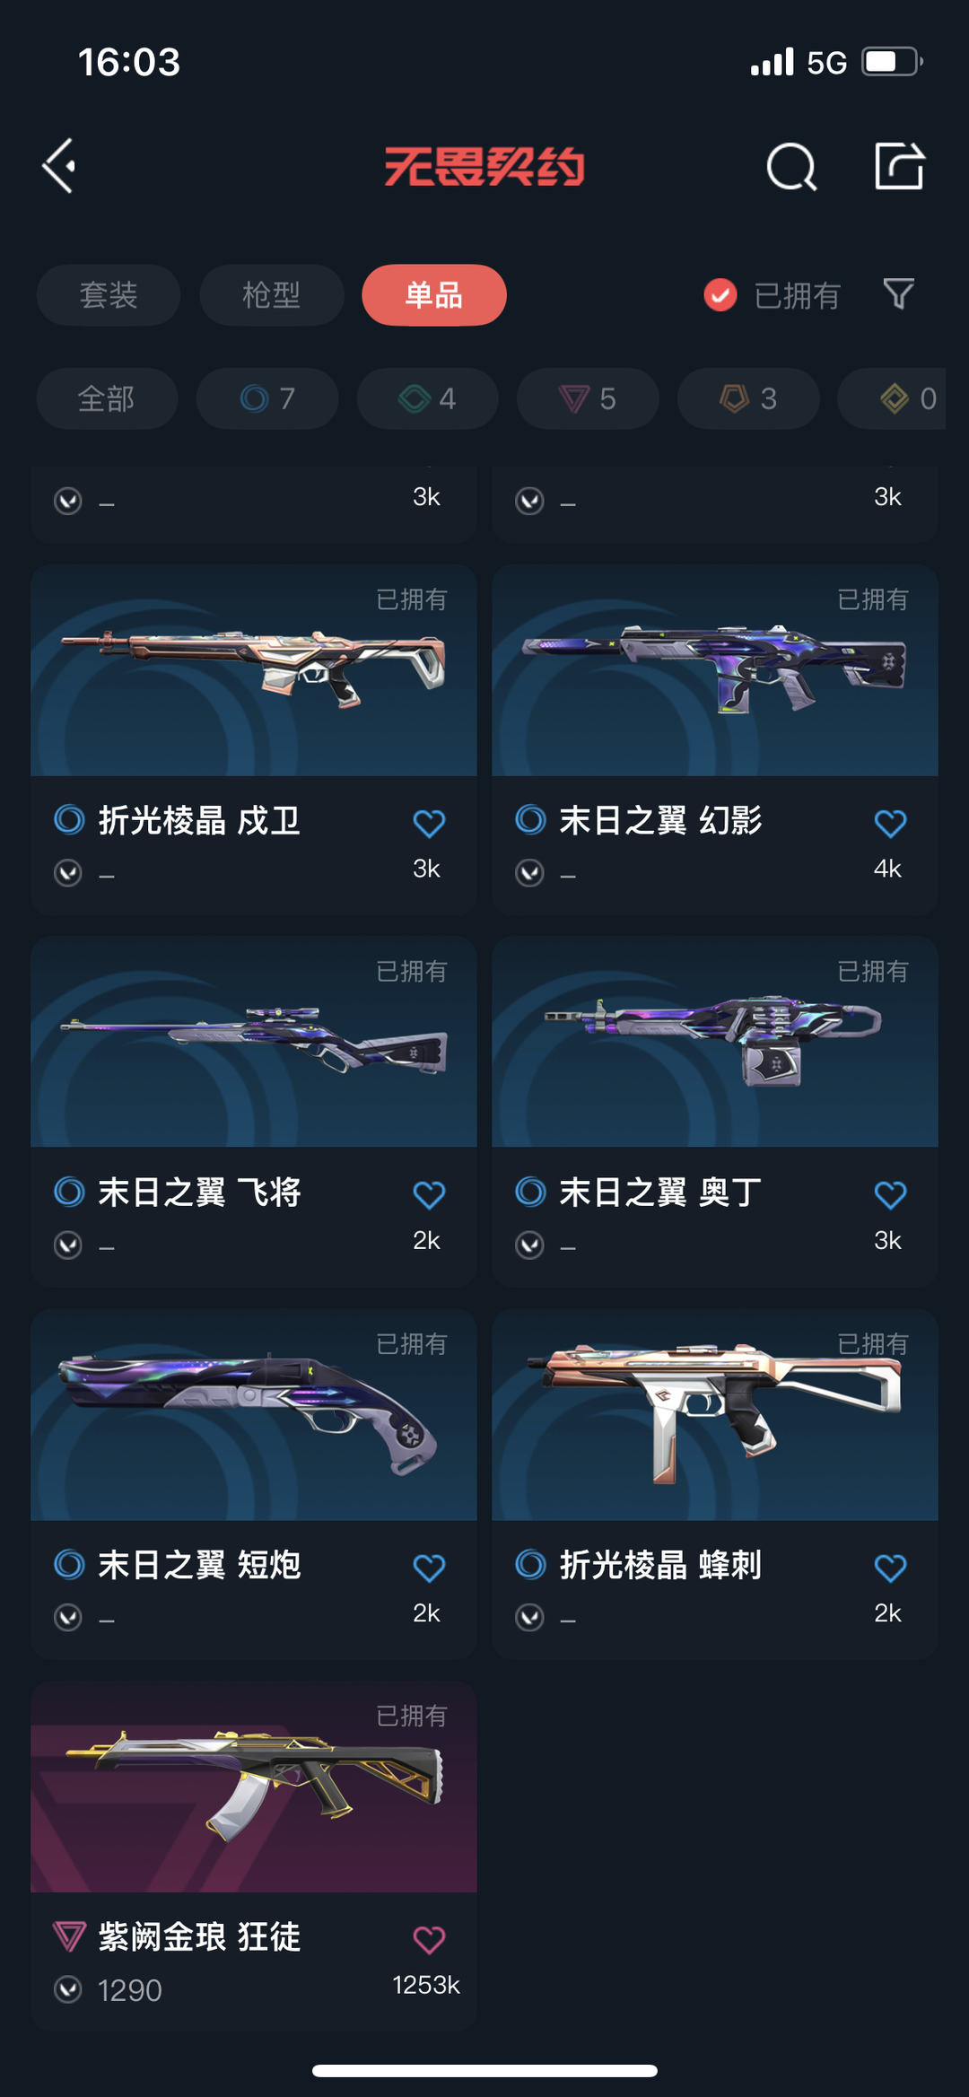Tap the back arrow icon
Screen dimensions: 969x2097
(59, 166)
